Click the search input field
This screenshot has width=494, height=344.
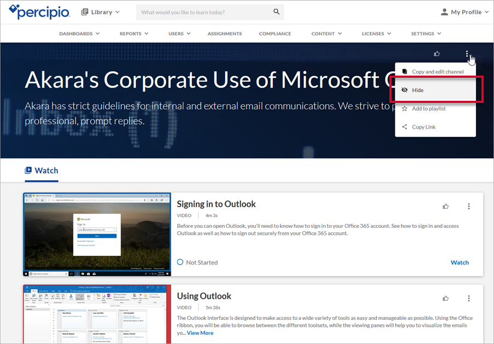205,12
